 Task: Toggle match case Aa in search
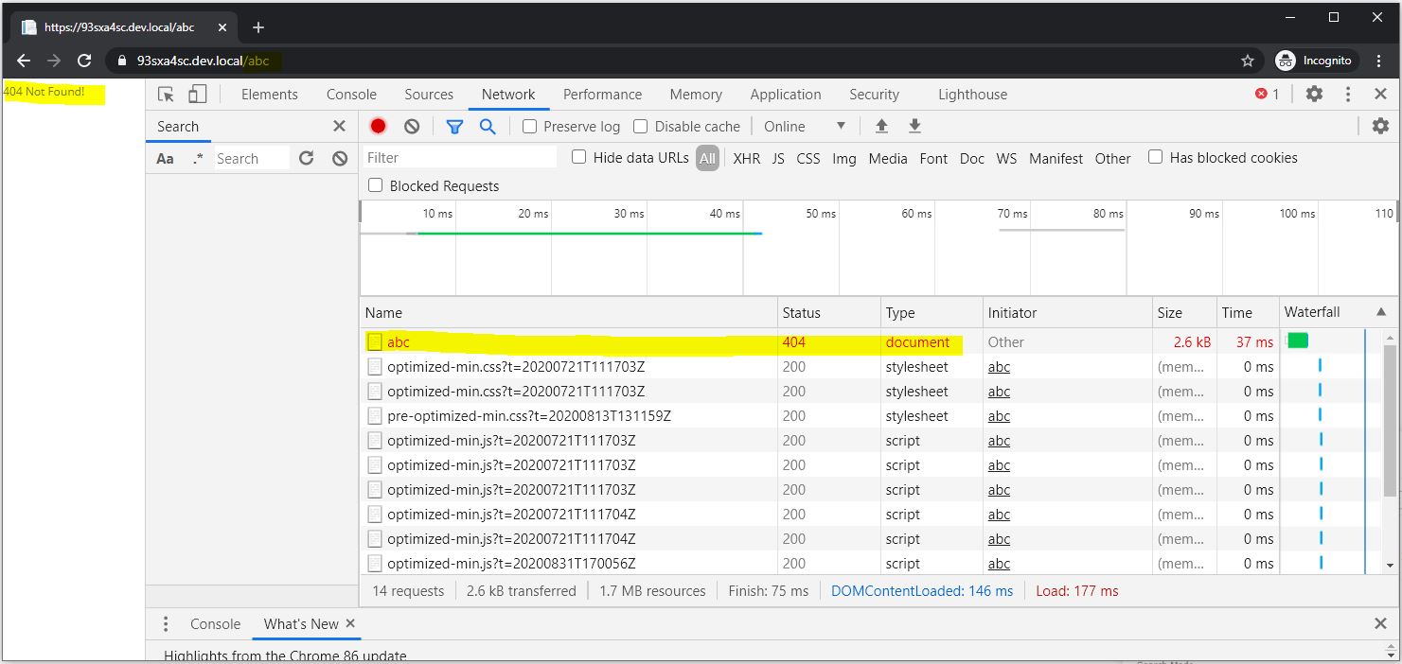pyautogui.click(x=165, y=158)
